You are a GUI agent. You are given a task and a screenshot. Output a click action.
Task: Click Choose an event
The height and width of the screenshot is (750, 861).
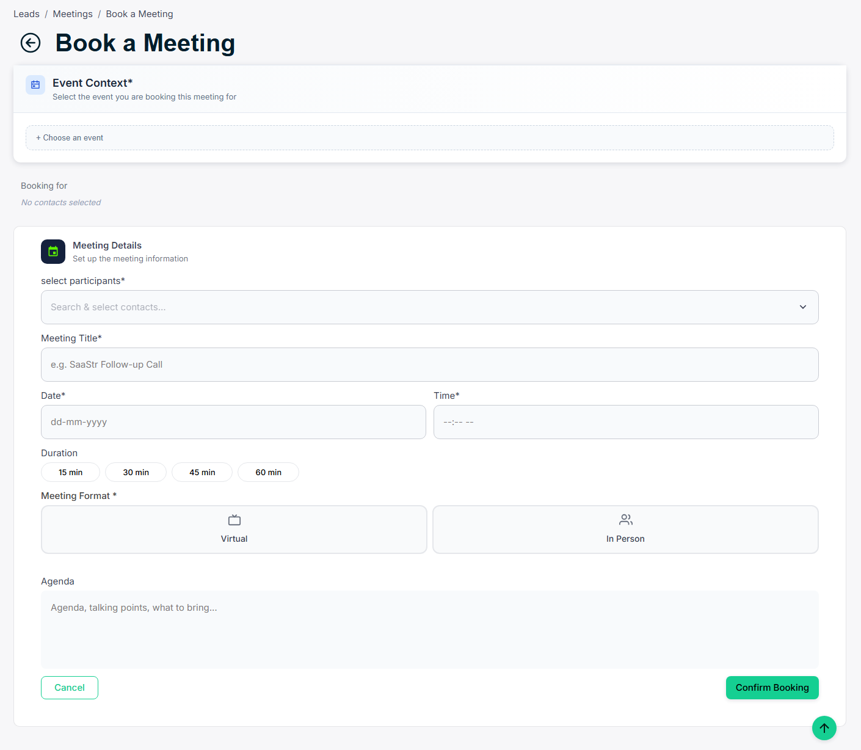430,137
